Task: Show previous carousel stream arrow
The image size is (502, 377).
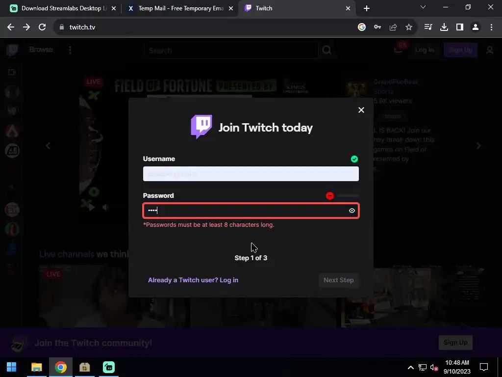Action: (x=48, y=146)
